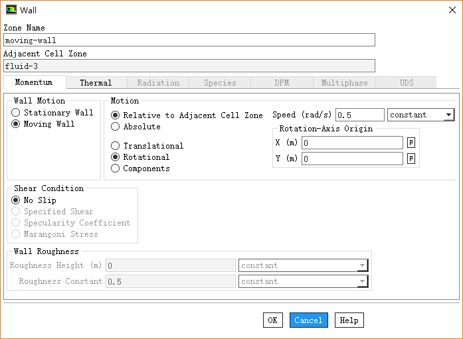Click the Cancel button

click(x=308, y=320)
